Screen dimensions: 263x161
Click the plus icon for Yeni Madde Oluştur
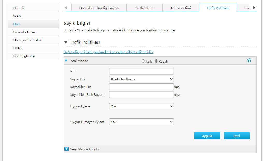67,149
